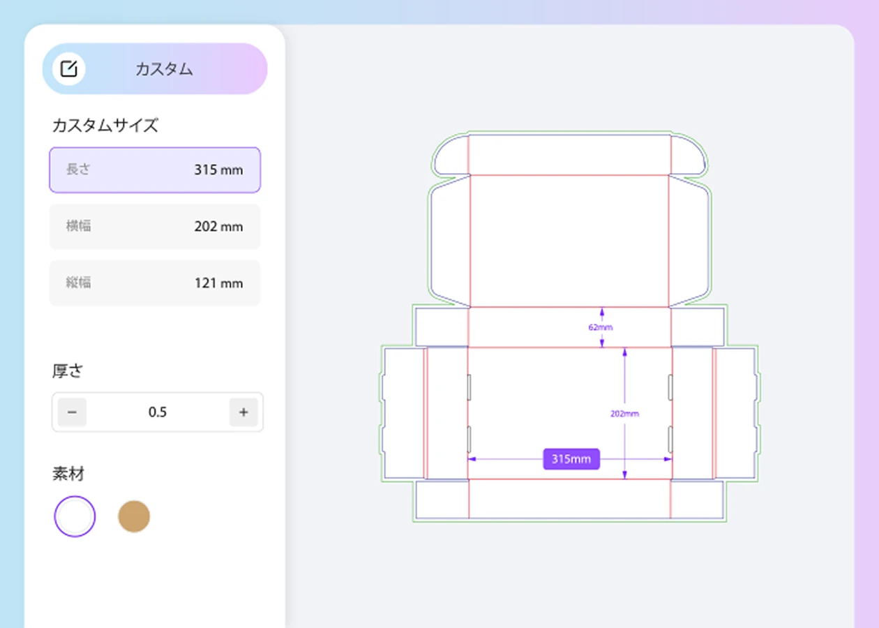Focus the 長さ 315 mm field
The height and width of the screenshot is (628, 879).
(x=155, y=170)
